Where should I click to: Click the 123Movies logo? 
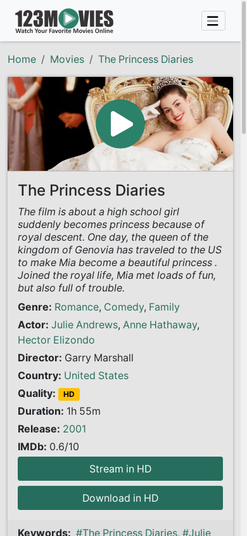pyautogui.click(x=65, y=21)
